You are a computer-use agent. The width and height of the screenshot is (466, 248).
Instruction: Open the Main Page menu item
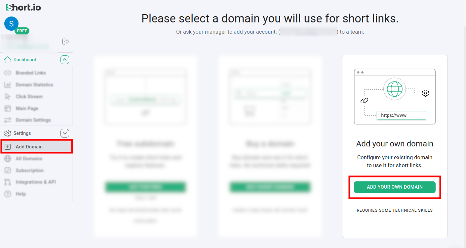pos(27,108)
